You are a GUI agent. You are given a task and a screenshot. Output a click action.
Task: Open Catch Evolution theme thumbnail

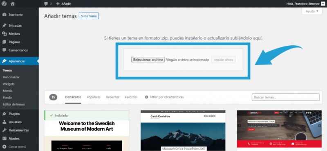click(x=183, y=131)
